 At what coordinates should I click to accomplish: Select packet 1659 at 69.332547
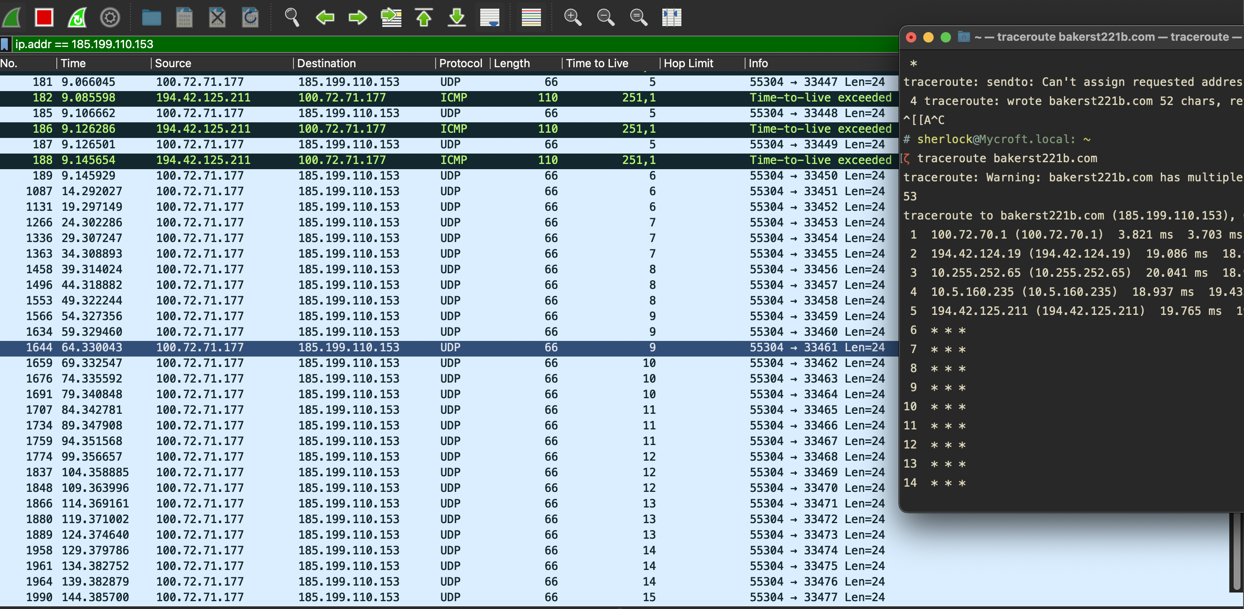pyautogui.click(x=449, y=363)
